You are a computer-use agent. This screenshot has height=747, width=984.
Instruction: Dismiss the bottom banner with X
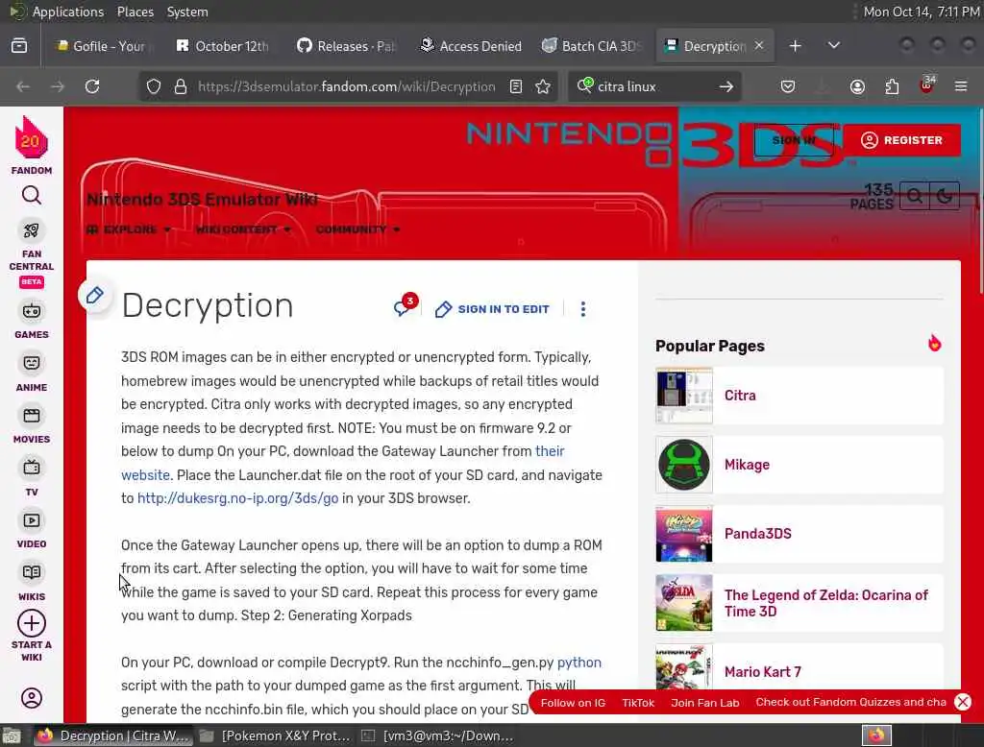(x=963, y=702)
